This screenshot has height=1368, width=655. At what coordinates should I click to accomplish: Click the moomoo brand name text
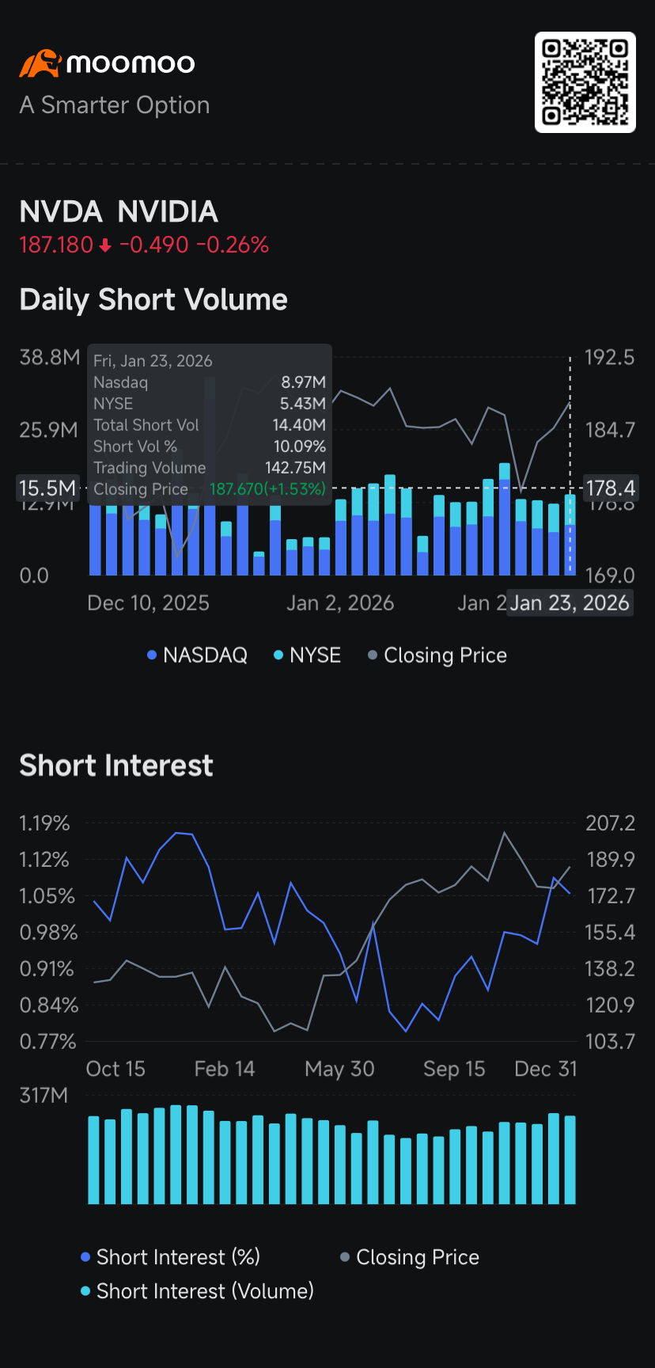[x=131, y=63]
